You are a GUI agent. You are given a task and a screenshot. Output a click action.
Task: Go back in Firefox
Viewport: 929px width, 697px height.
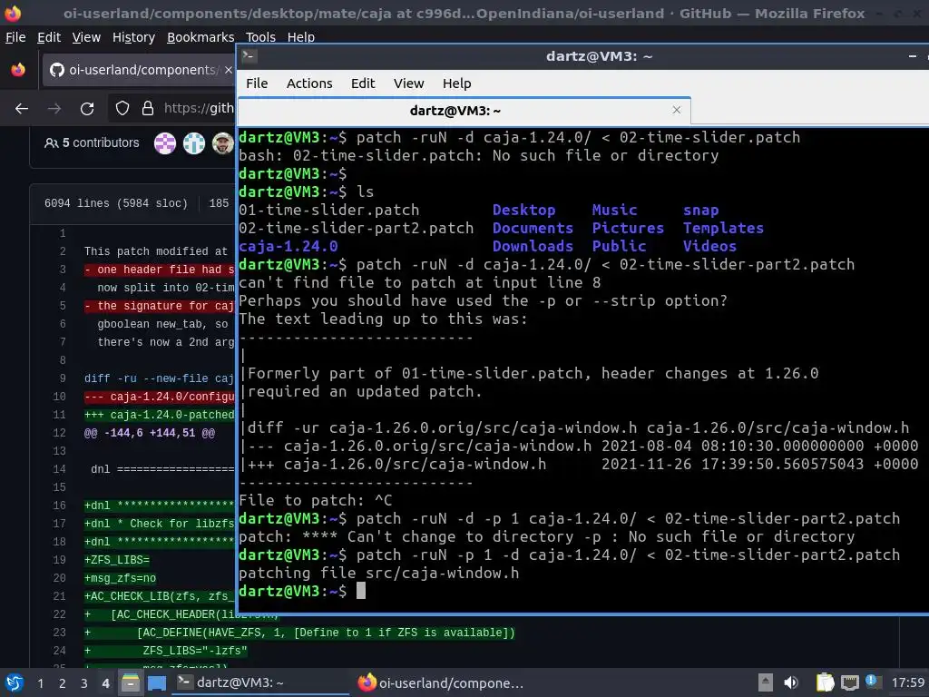(x=22, y=109)
